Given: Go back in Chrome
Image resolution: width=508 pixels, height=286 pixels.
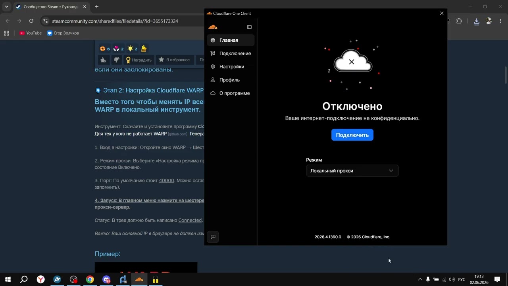Looking at the screenshot, I should click(8, 21).
